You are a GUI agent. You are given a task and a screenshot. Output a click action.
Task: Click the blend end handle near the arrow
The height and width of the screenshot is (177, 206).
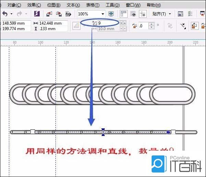click(x=173, y=132)
